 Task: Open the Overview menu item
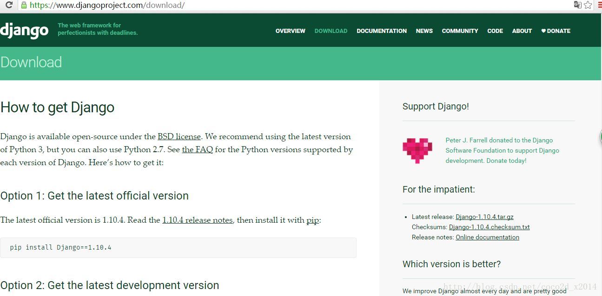tap(291, 31)
